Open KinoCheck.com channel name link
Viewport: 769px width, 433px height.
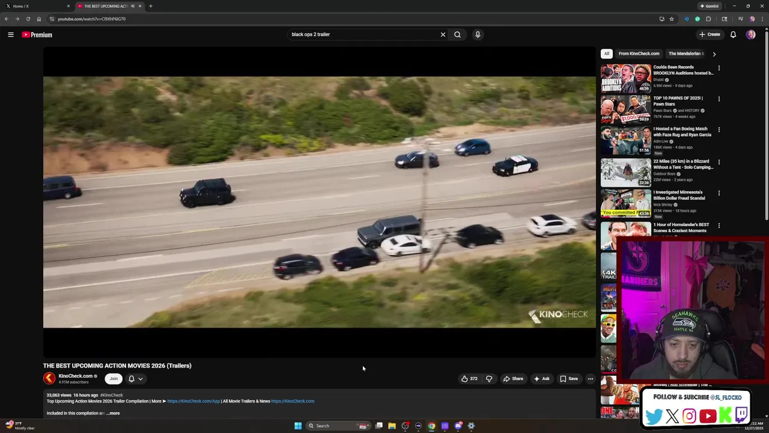tap(75, 376)
